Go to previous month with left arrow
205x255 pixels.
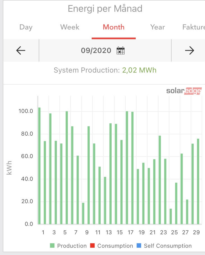point(21,50)
